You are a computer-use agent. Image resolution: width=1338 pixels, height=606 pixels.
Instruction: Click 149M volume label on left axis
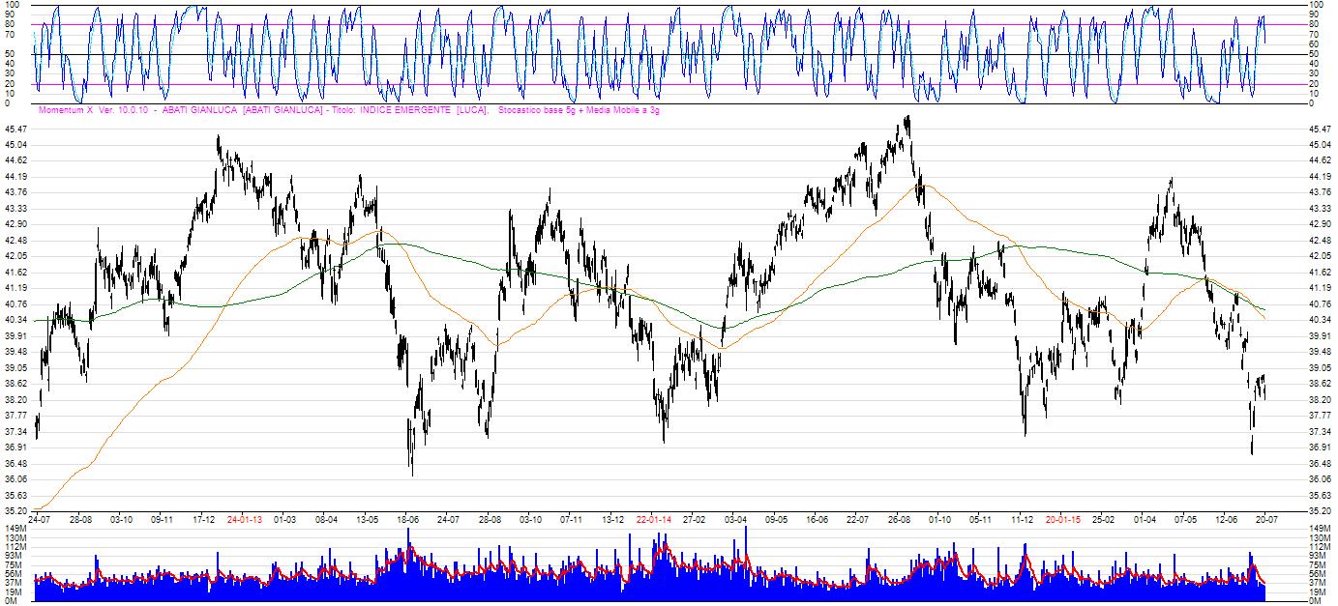pyautogui.click(x=15, y=530)
